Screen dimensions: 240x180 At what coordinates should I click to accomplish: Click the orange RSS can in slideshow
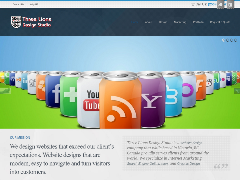(120, 103)
